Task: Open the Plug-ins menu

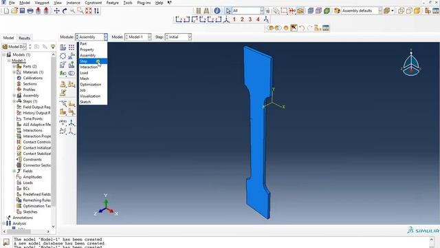Action: point(144,3)
